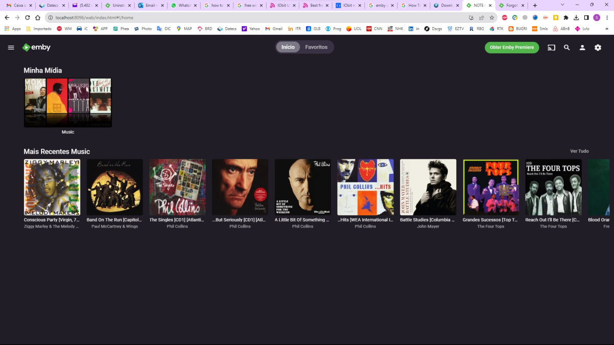Open tab search dropdown arrow

tap(562, 5)
